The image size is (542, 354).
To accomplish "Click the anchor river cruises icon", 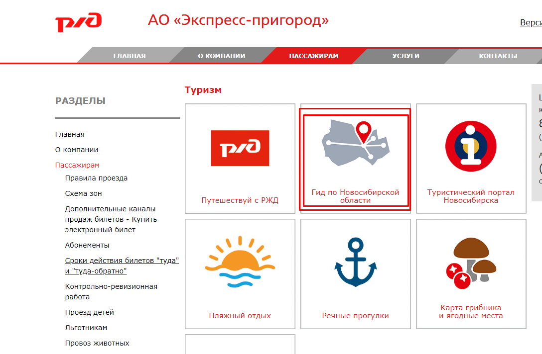I will pyautogui.click(x=356, y=262).
